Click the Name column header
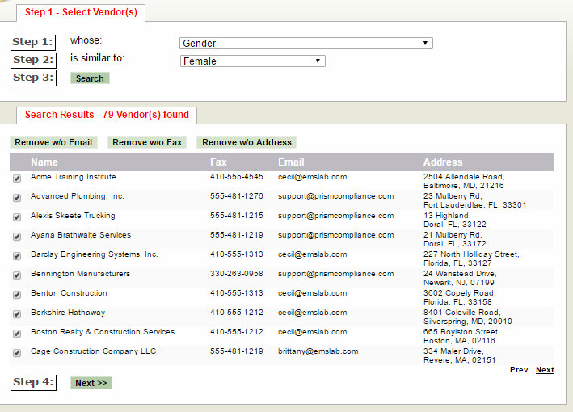 coord(44,162)
